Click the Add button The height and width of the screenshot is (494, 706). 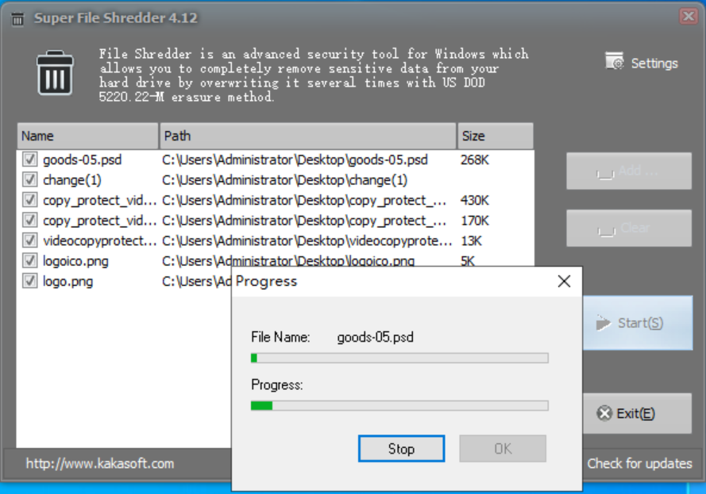[628, 171]
